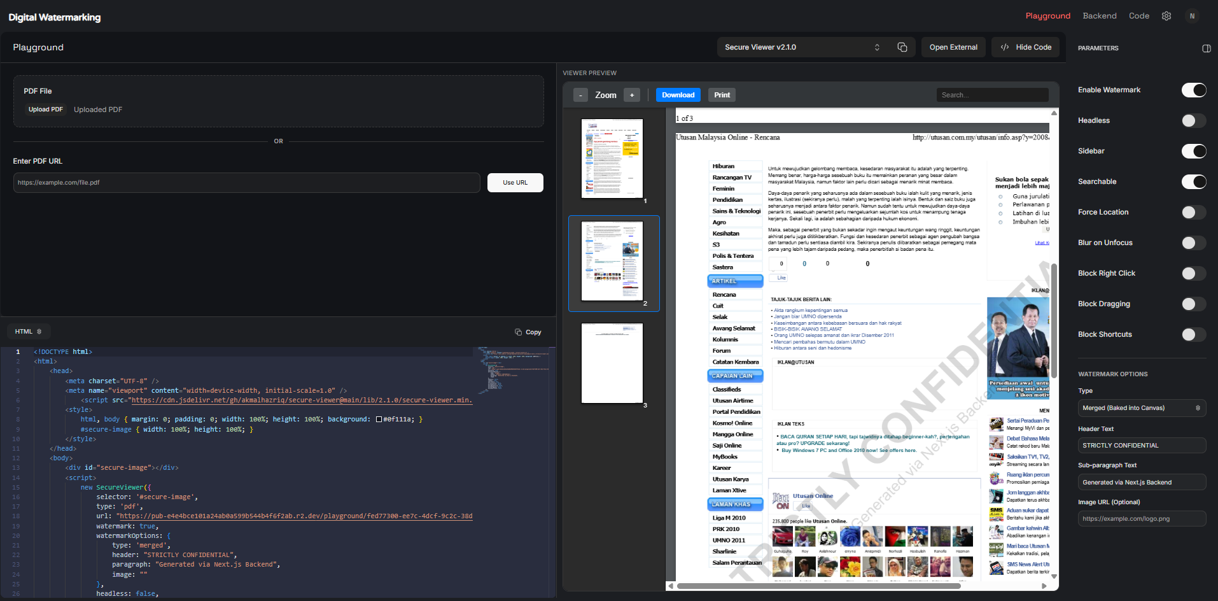Screen dimensions: 1218x601
Task: Click the scroll left arrow in the viewer
Action: (671, 586)
